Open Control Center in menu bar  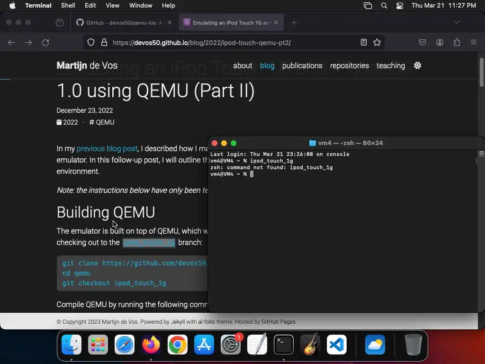(x=400, y=6)
